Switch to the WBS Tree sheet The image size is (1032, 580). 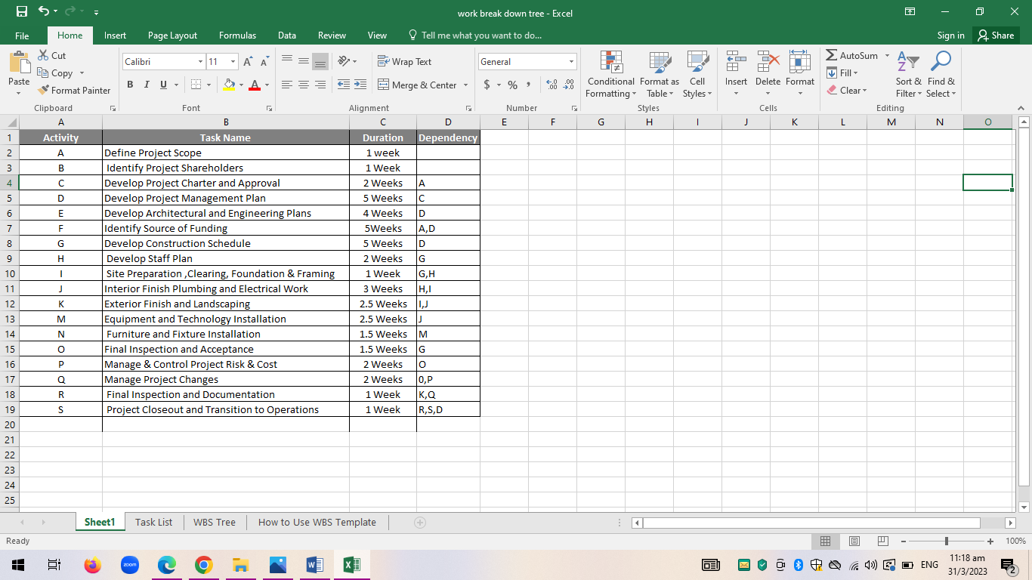[215, 523]
